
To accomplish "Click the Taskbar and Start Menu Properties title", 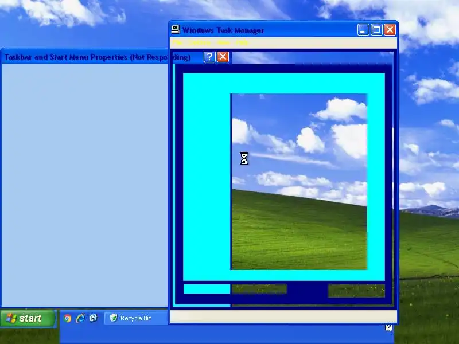I will (x=97, y=57).
